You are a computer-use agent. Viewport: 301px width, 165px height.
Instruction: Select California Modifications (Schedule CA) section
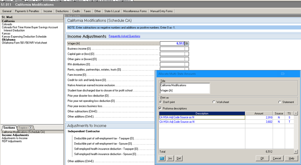[23, 132]
